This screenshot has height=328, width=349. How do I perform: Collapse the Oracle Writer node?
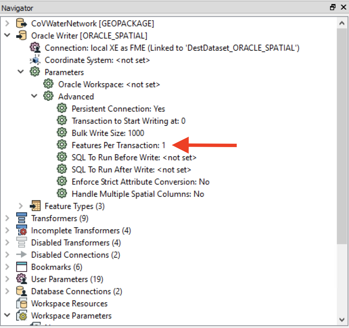tap(7, 35)
